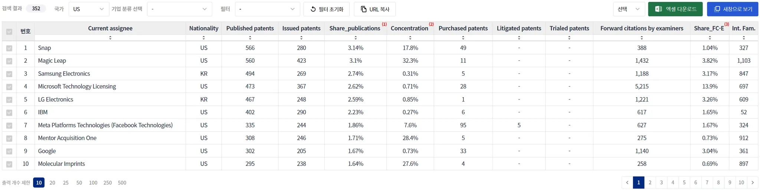The width and height of the screenshot is (760, 190).
Task: Click the URL copy icon
Action: pos(364,9)
